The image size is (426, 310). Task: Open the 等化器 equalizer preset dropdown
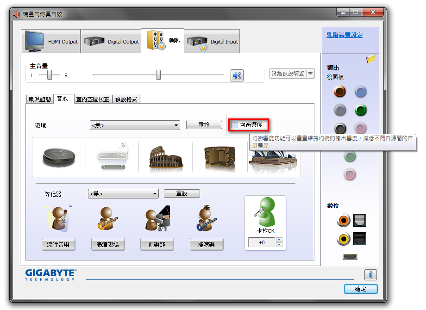(123, 194)
